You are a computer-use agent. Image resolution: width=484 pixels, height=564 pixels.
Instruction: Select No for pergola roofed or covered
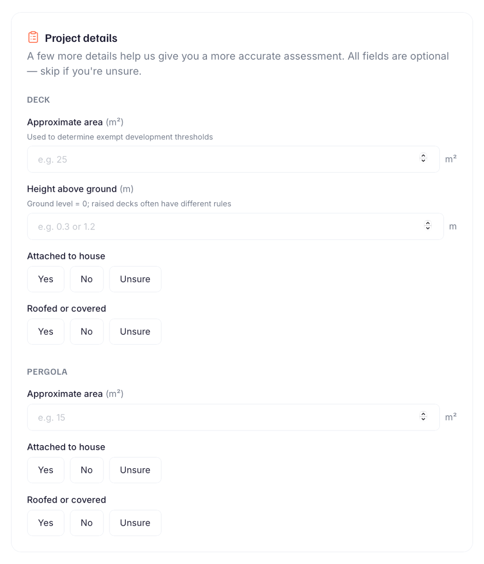coord(87,523)
